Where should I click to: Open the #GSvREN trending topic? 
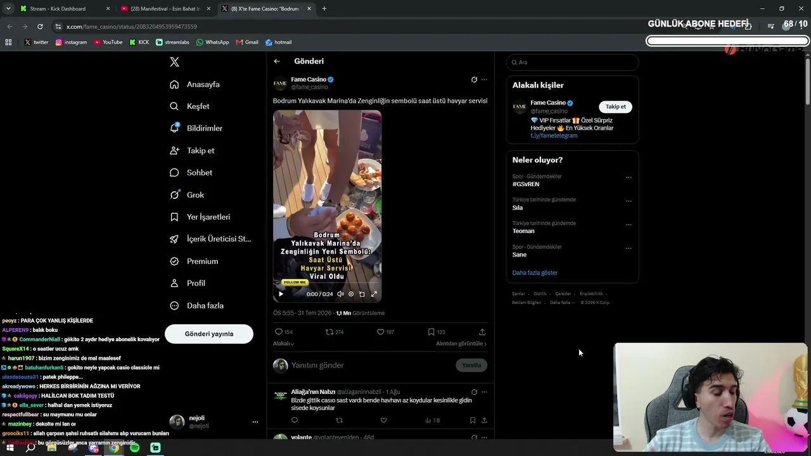(526, 184)
